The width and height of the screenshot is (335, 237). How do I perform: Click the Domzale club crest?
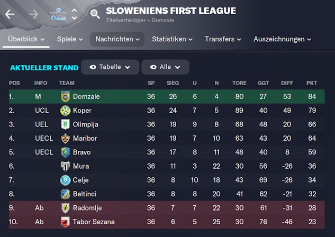(65, 97)
